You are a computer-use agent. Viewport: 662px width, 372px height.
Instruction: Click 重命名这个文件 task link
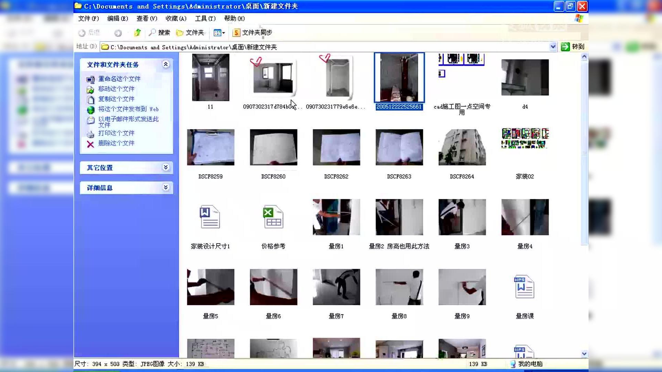tap(119, 79)
